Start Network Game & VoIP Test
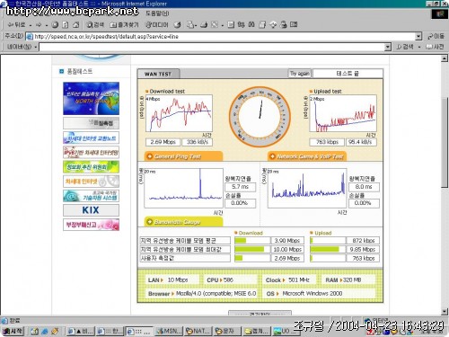 [x=307, y=156]
